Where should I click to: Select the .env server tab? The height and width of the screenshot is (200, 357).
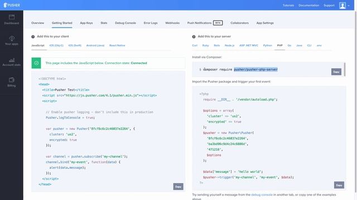point(319,46)
